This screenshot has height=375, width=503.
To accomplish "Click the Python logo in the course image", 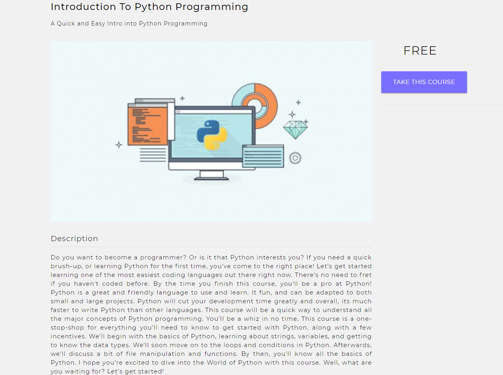I will [212, 135].
